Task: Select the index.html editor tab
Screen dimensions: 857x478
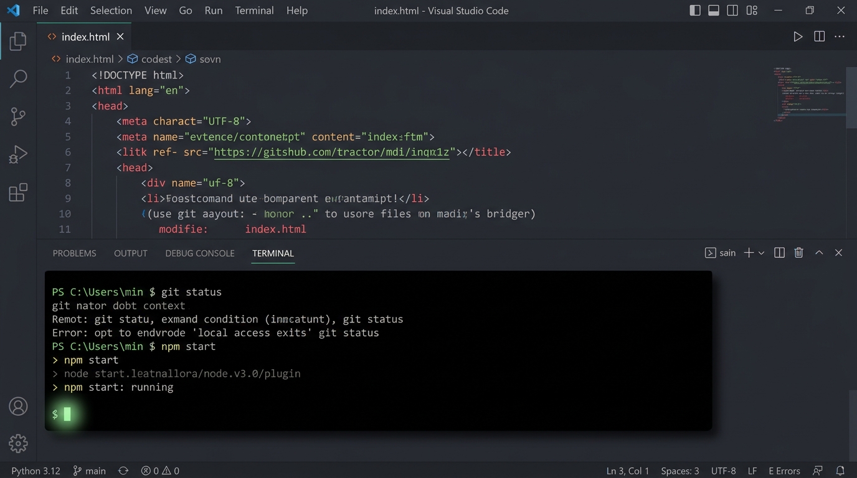Action: 85,37
